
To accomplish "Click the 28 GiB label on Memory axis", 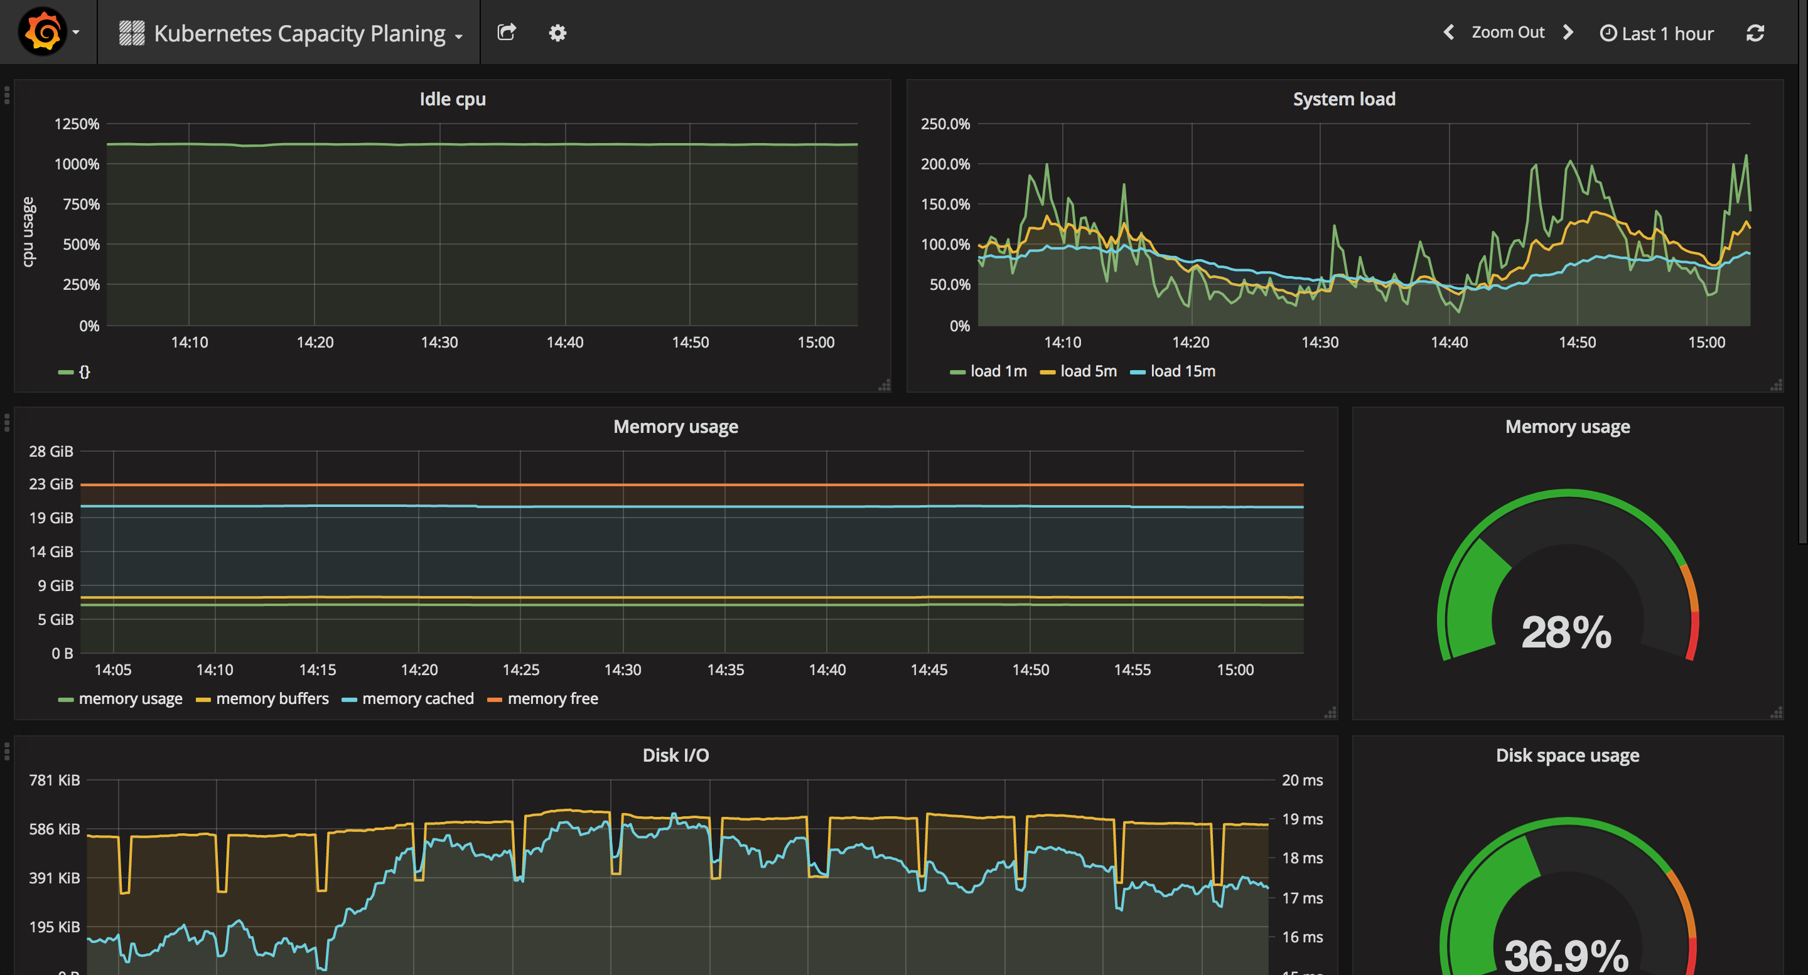I will pyautogui.click(x=51, y=451).
